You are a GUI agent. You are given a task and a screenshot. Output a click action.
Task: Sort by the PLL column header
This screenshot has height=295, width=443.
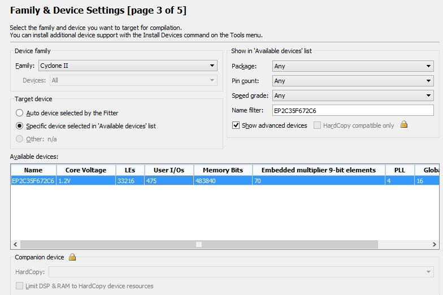(x=400, y=170)
